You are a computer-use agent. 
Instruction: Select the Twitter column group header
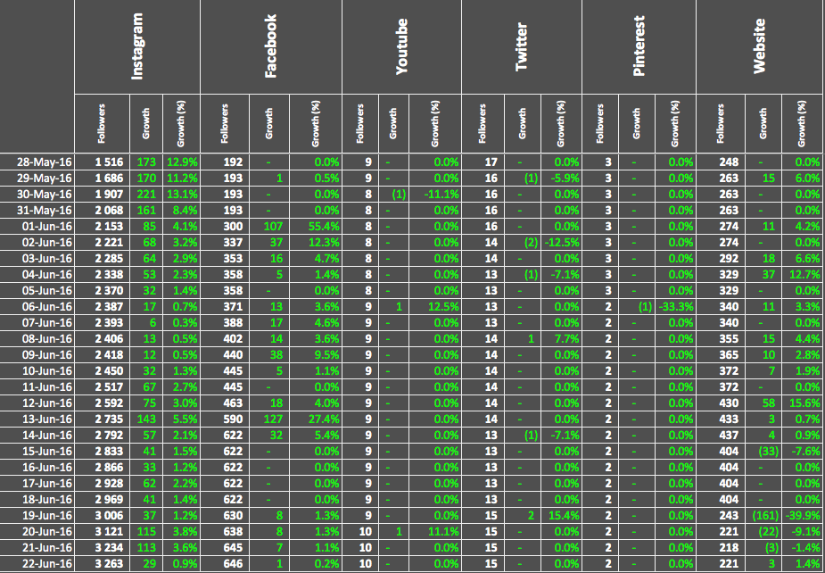click(522, 47)
